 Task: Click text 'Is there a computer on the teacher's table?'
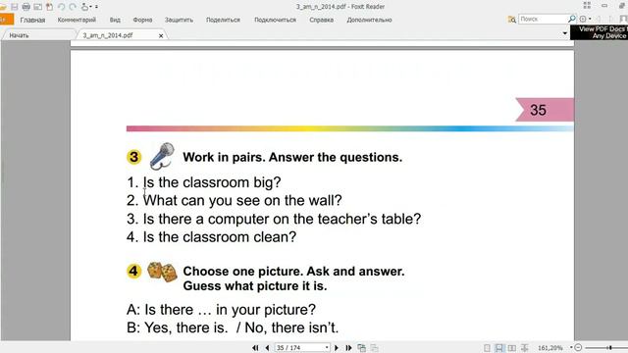[x=282, y=219]
